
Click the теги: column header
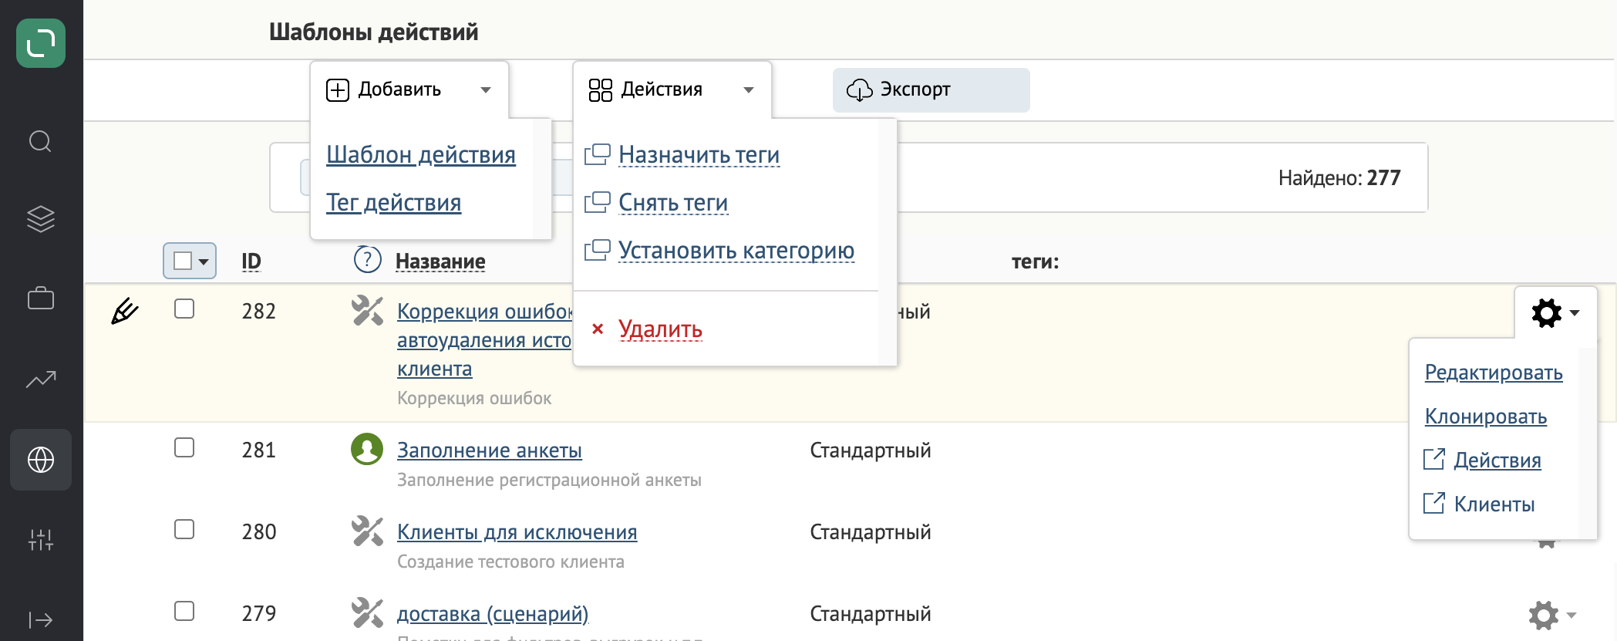1035,261
